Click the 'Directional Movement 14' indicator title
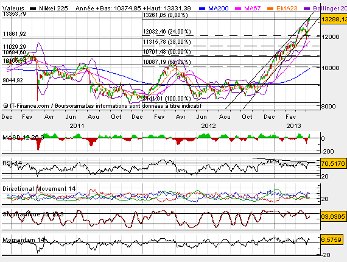This screenshot has height=262, width=347. tap(39, 189)
